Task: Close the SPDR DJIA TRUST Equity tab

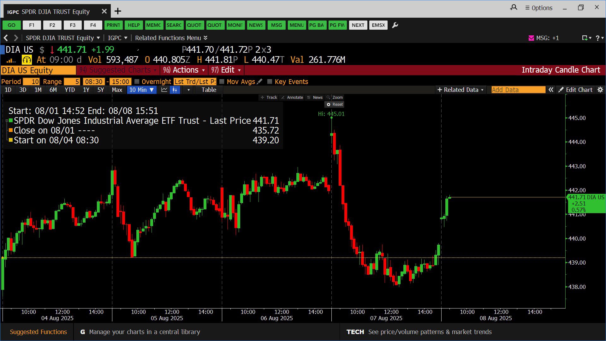Action: 104,11
